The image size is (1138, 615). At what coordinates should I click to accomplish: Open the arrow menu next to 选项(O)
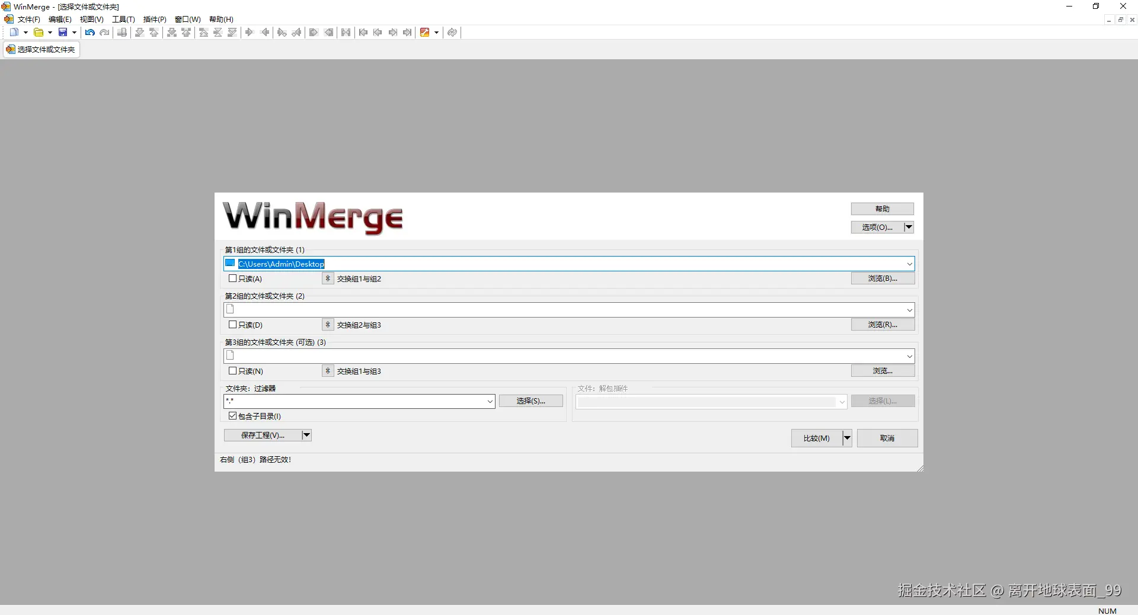tap(909, 227)
